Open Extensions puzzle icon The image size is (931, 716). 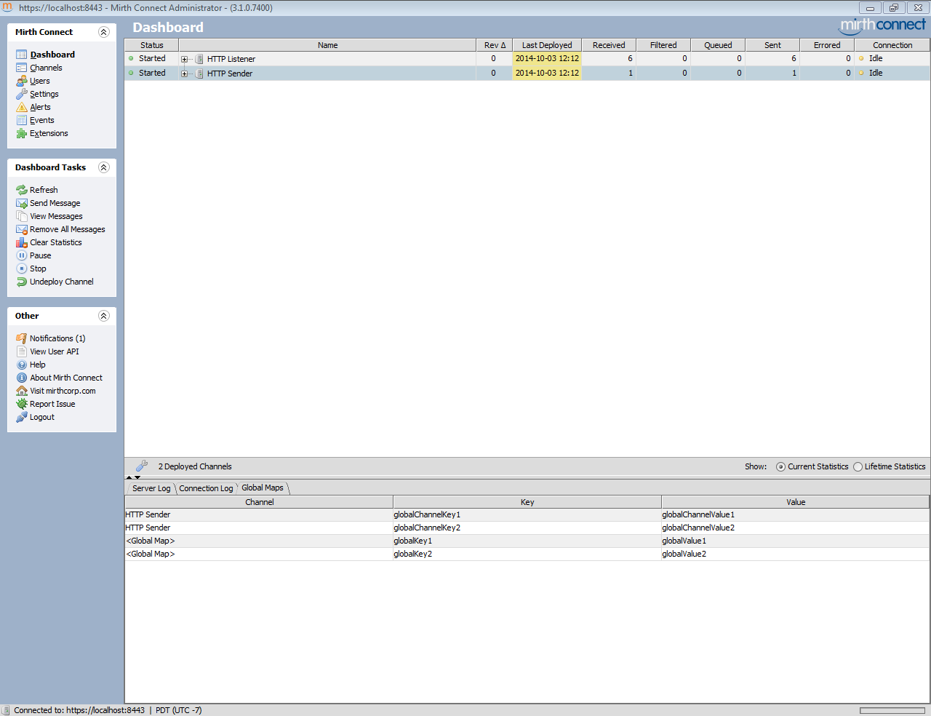coord(22,133)
